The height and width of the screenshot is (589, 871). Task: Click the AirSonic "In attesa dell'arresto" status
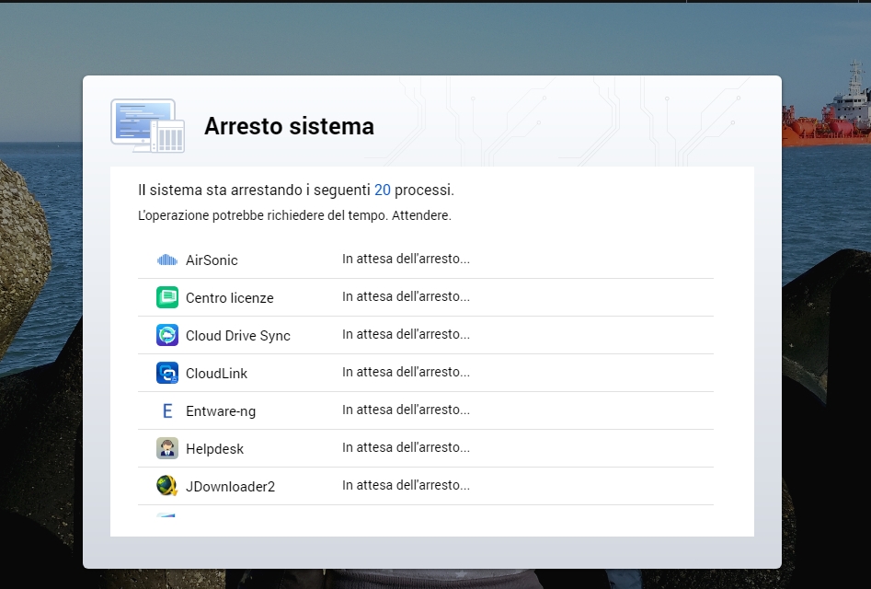point(406,260)
